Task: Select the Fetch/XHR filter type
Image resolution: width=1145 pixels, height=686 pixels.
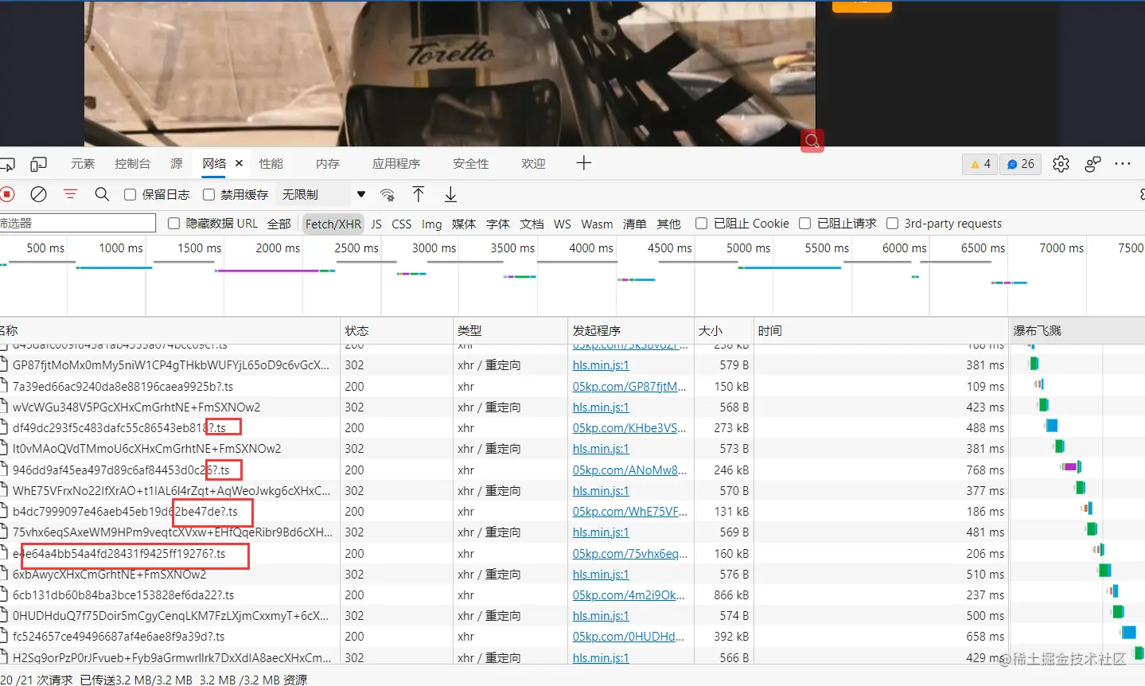Action: tap(333, 224)
